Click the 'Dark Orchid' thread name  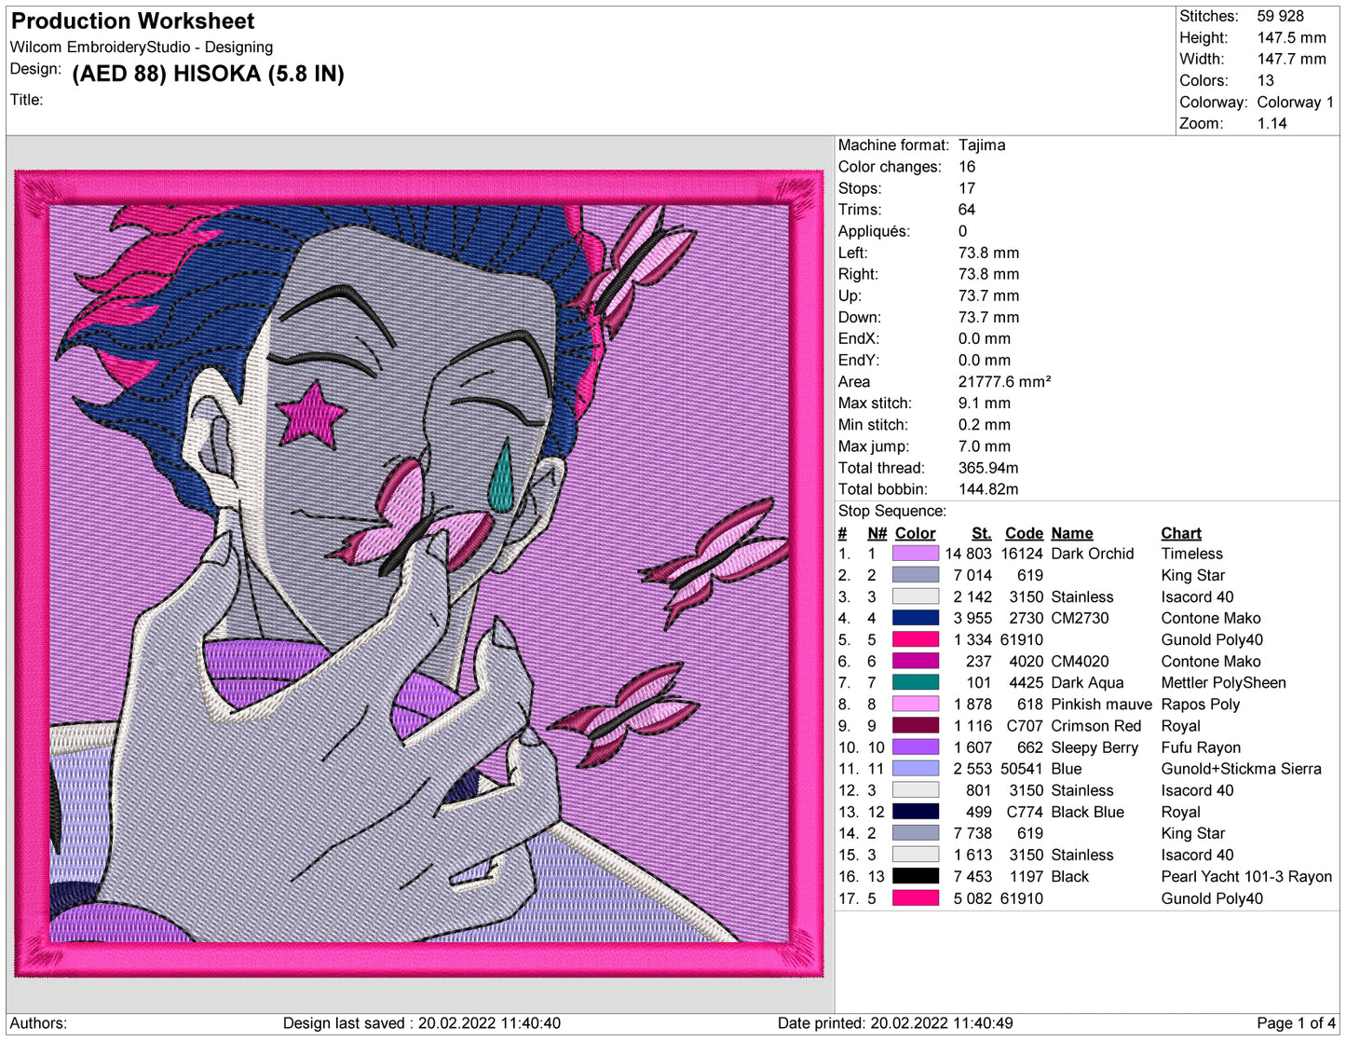point(1093,554)
